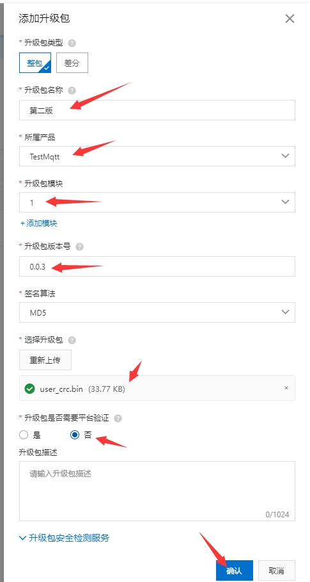310x582 pixels.
Task: Close the 添加升级包 dialog with X icon
Action: [290, 19]
